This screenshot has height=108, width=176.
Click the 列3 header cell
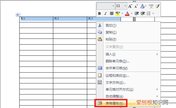[x=104, y=19]
